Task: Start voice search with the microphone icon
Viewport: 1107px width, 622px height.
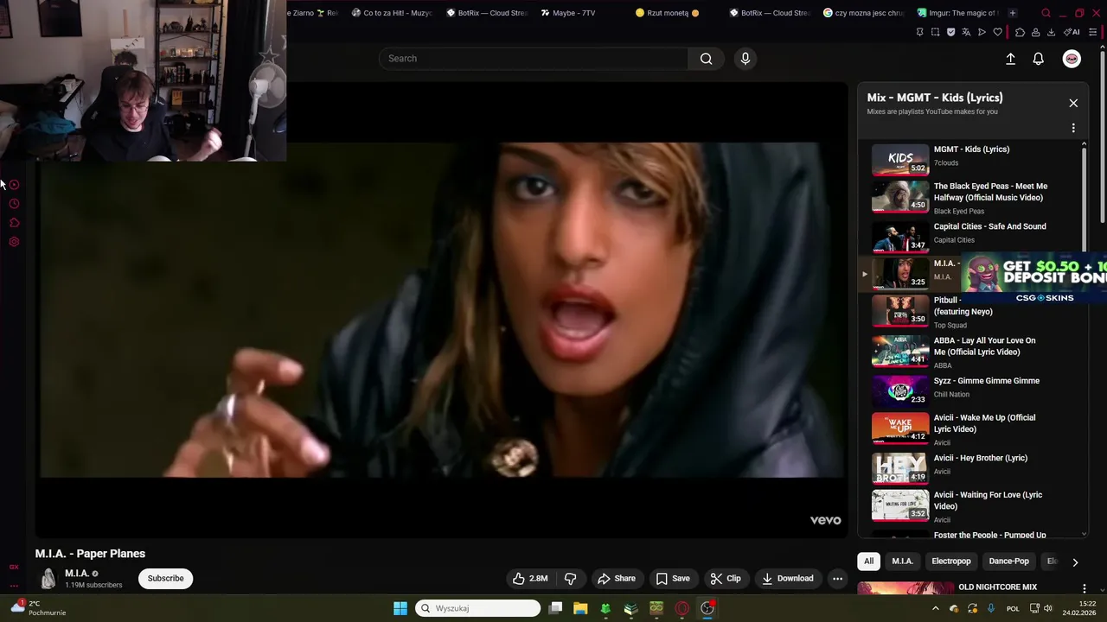Action: tap(745, 59)
